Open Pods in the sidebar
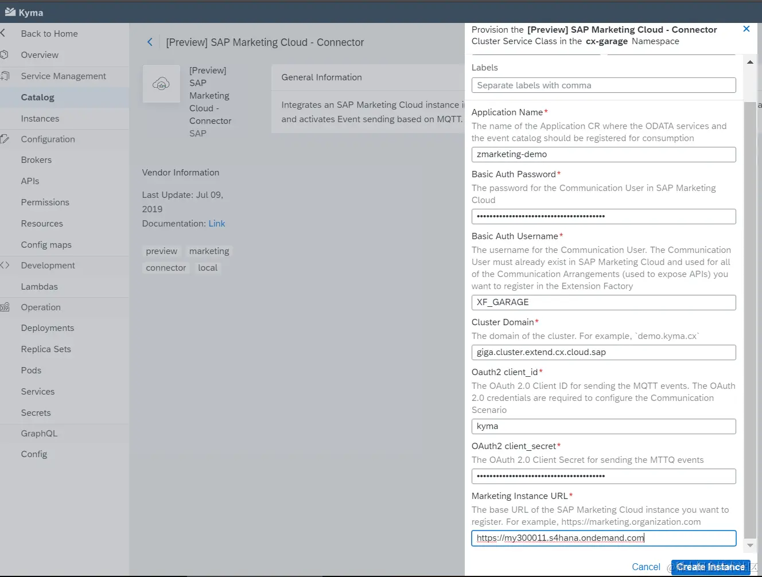This screenshot has height=577, width=762. point(31,370)
